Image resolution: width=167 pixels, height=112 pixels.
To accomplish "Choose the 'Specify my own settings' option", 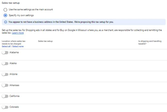I will click(5, 15).
